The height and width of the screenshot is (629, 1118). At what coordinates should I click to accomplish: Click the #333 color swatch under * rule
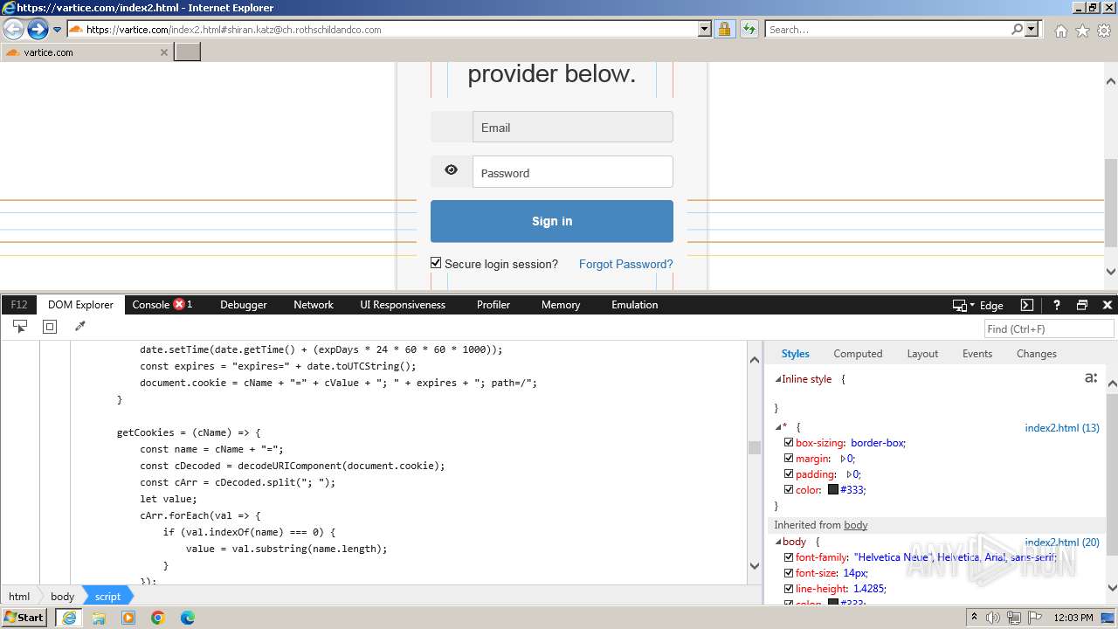point(833,490)
